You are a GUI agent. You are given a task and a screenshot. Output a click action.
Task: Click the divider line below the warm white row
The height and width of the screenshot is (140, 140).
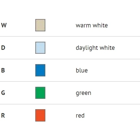pos(70,36)
